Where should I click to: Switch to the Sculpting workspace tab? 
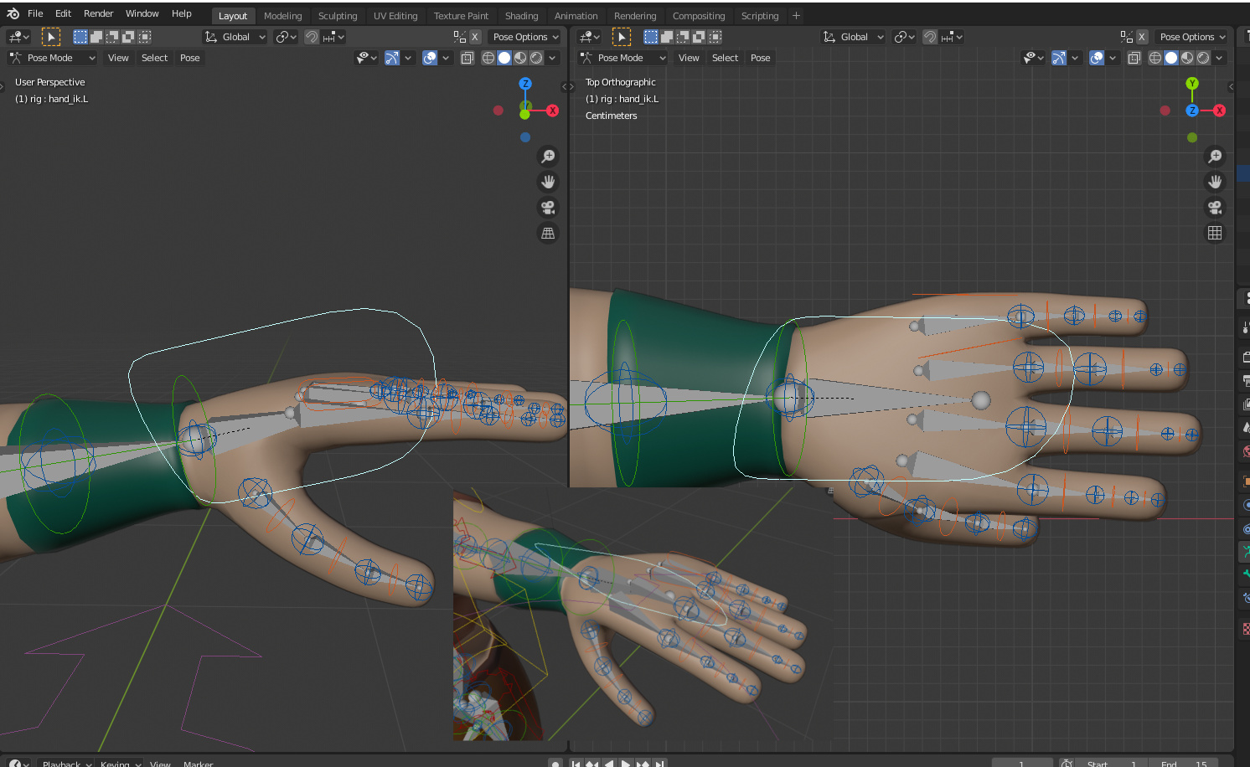point(338,16)
